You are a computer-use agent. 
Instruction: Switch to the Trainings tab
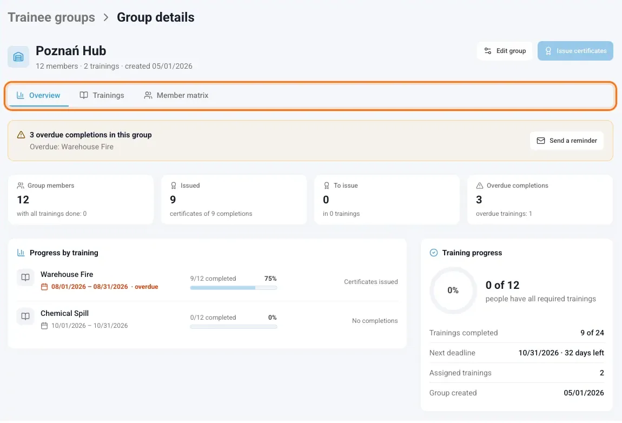102,95
